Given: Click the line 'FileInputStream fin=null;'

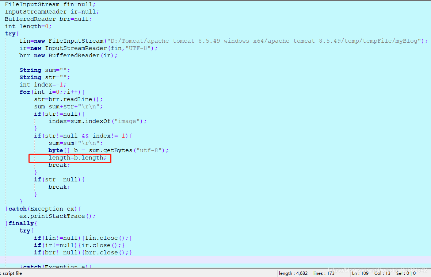Looking at the screenshot, I should pos(50,4).
